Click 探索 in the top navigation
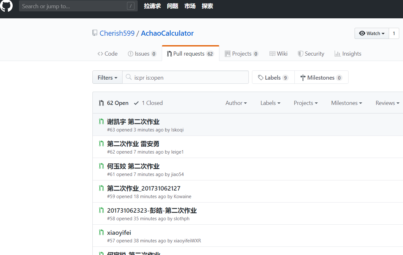 point(207,6)
